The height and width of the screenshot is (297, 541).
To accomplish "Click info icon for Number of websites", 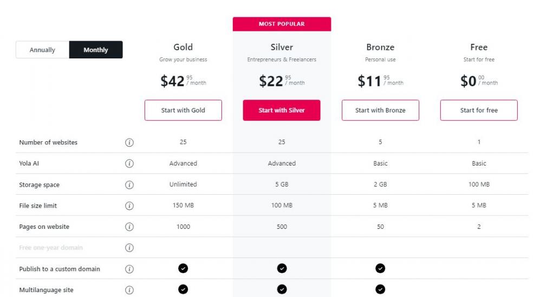I will coord(129,143).
